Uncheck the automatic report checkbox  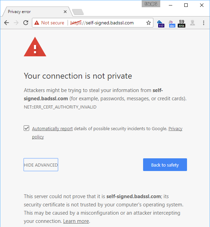[26, 128]
